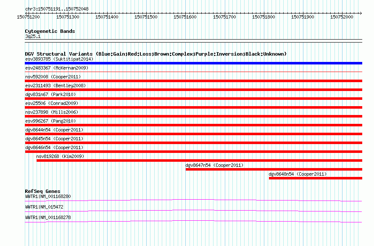Click the chr3:150751191..150752048 region label

57,9
